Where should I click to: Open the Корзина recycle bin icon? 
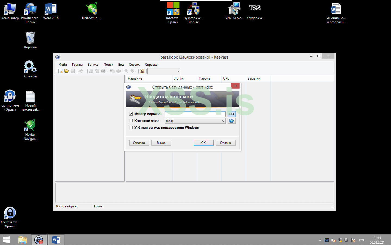coord(30,40)
